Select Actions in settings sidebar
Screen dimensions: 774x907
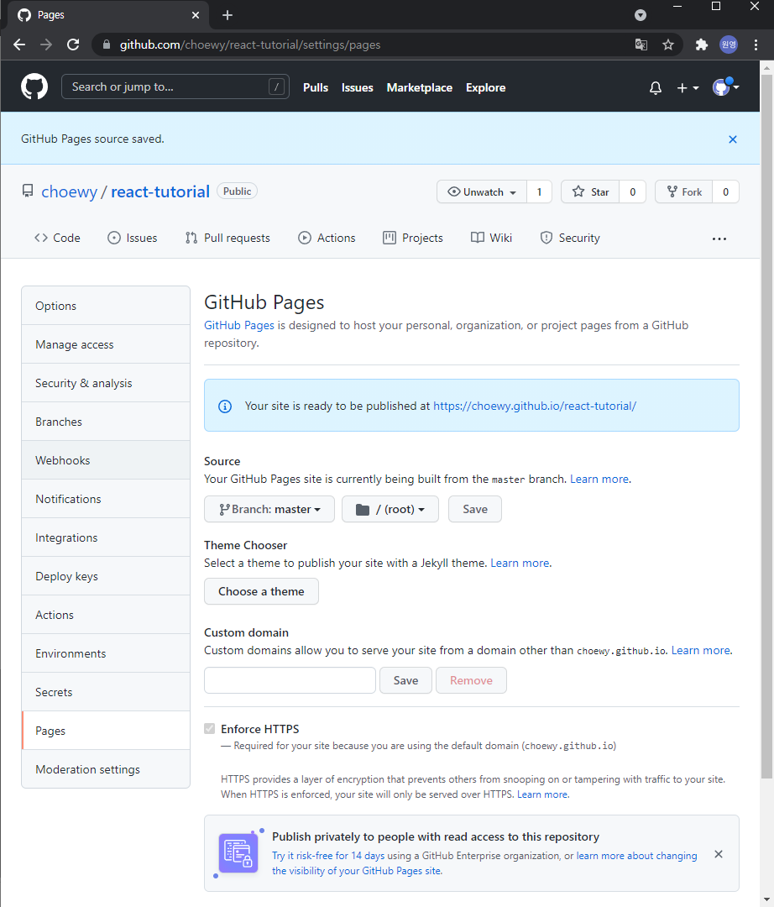pos(106,615)
